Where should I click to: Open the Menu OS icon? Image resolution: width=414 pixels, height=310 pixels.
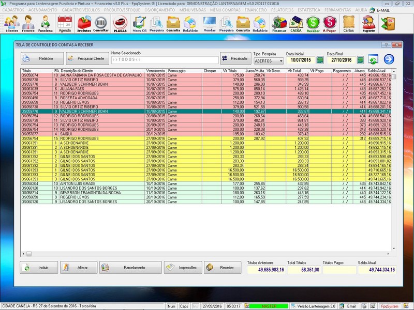tap(139, 23)
